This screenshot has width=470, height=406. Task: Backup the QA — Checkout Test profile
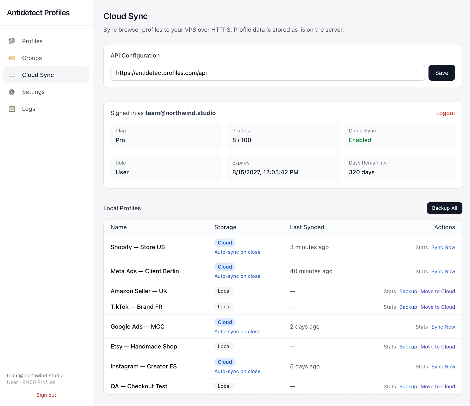coord(408,386)
